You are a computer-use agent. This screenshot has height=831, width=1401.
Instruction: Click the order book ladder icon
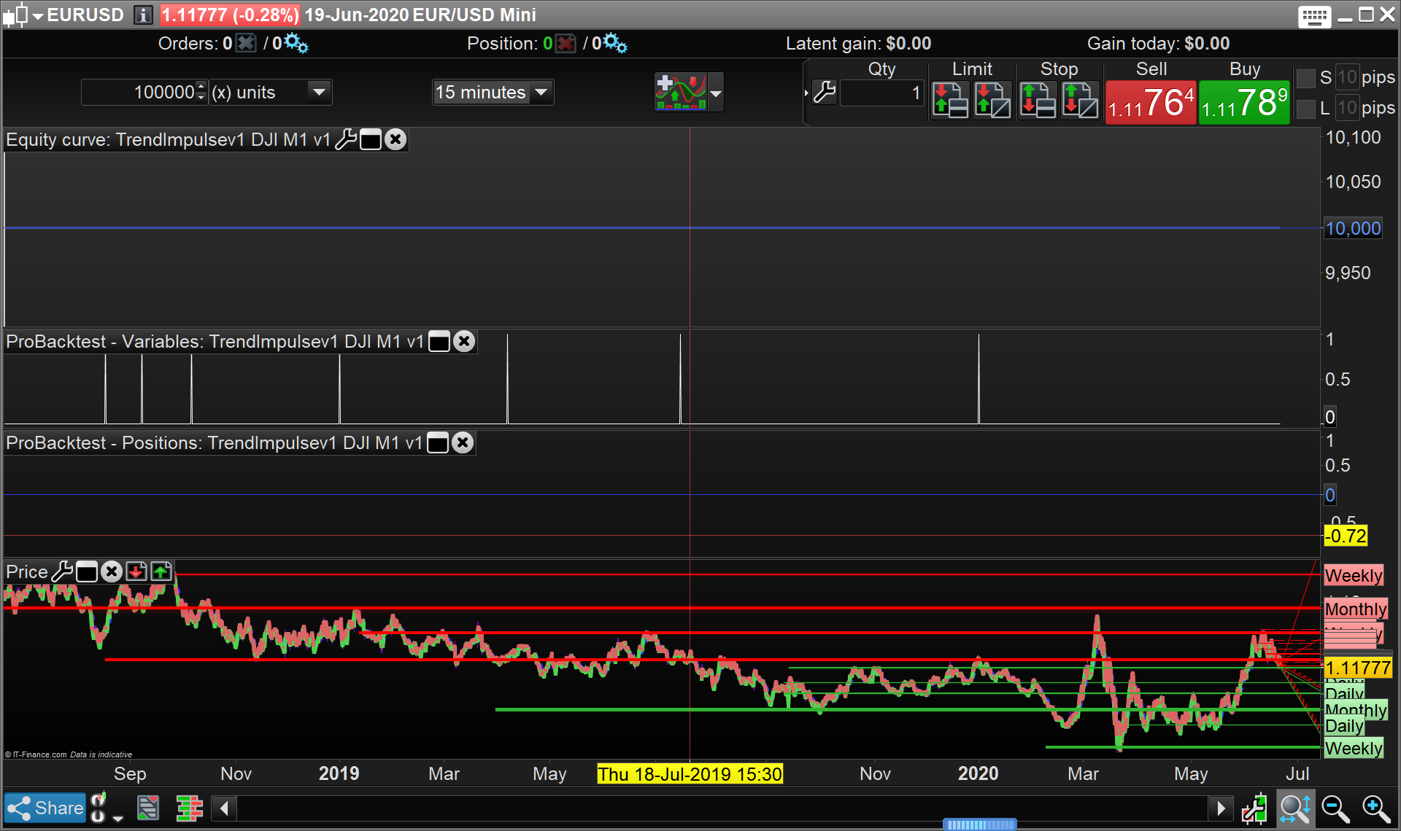[x=189, y=808]
